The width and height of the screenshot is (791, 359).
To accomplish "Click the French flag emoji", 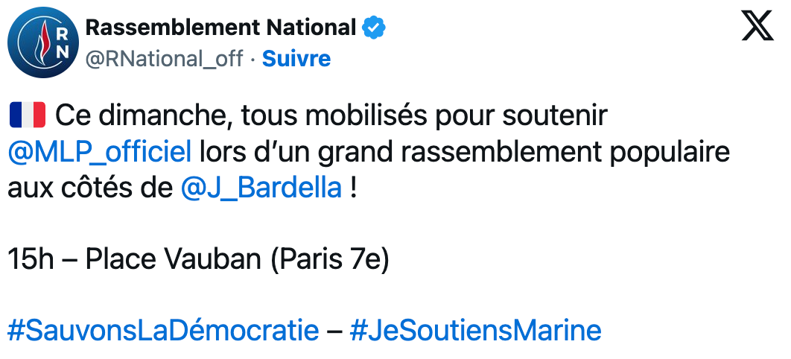I will click(x=28, y=115).
